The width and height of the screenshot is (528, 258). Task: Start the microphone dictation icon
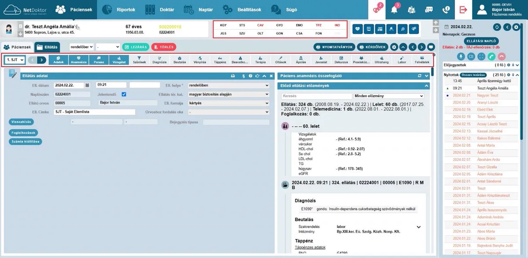pyautogui.click(x=462, y=56)
